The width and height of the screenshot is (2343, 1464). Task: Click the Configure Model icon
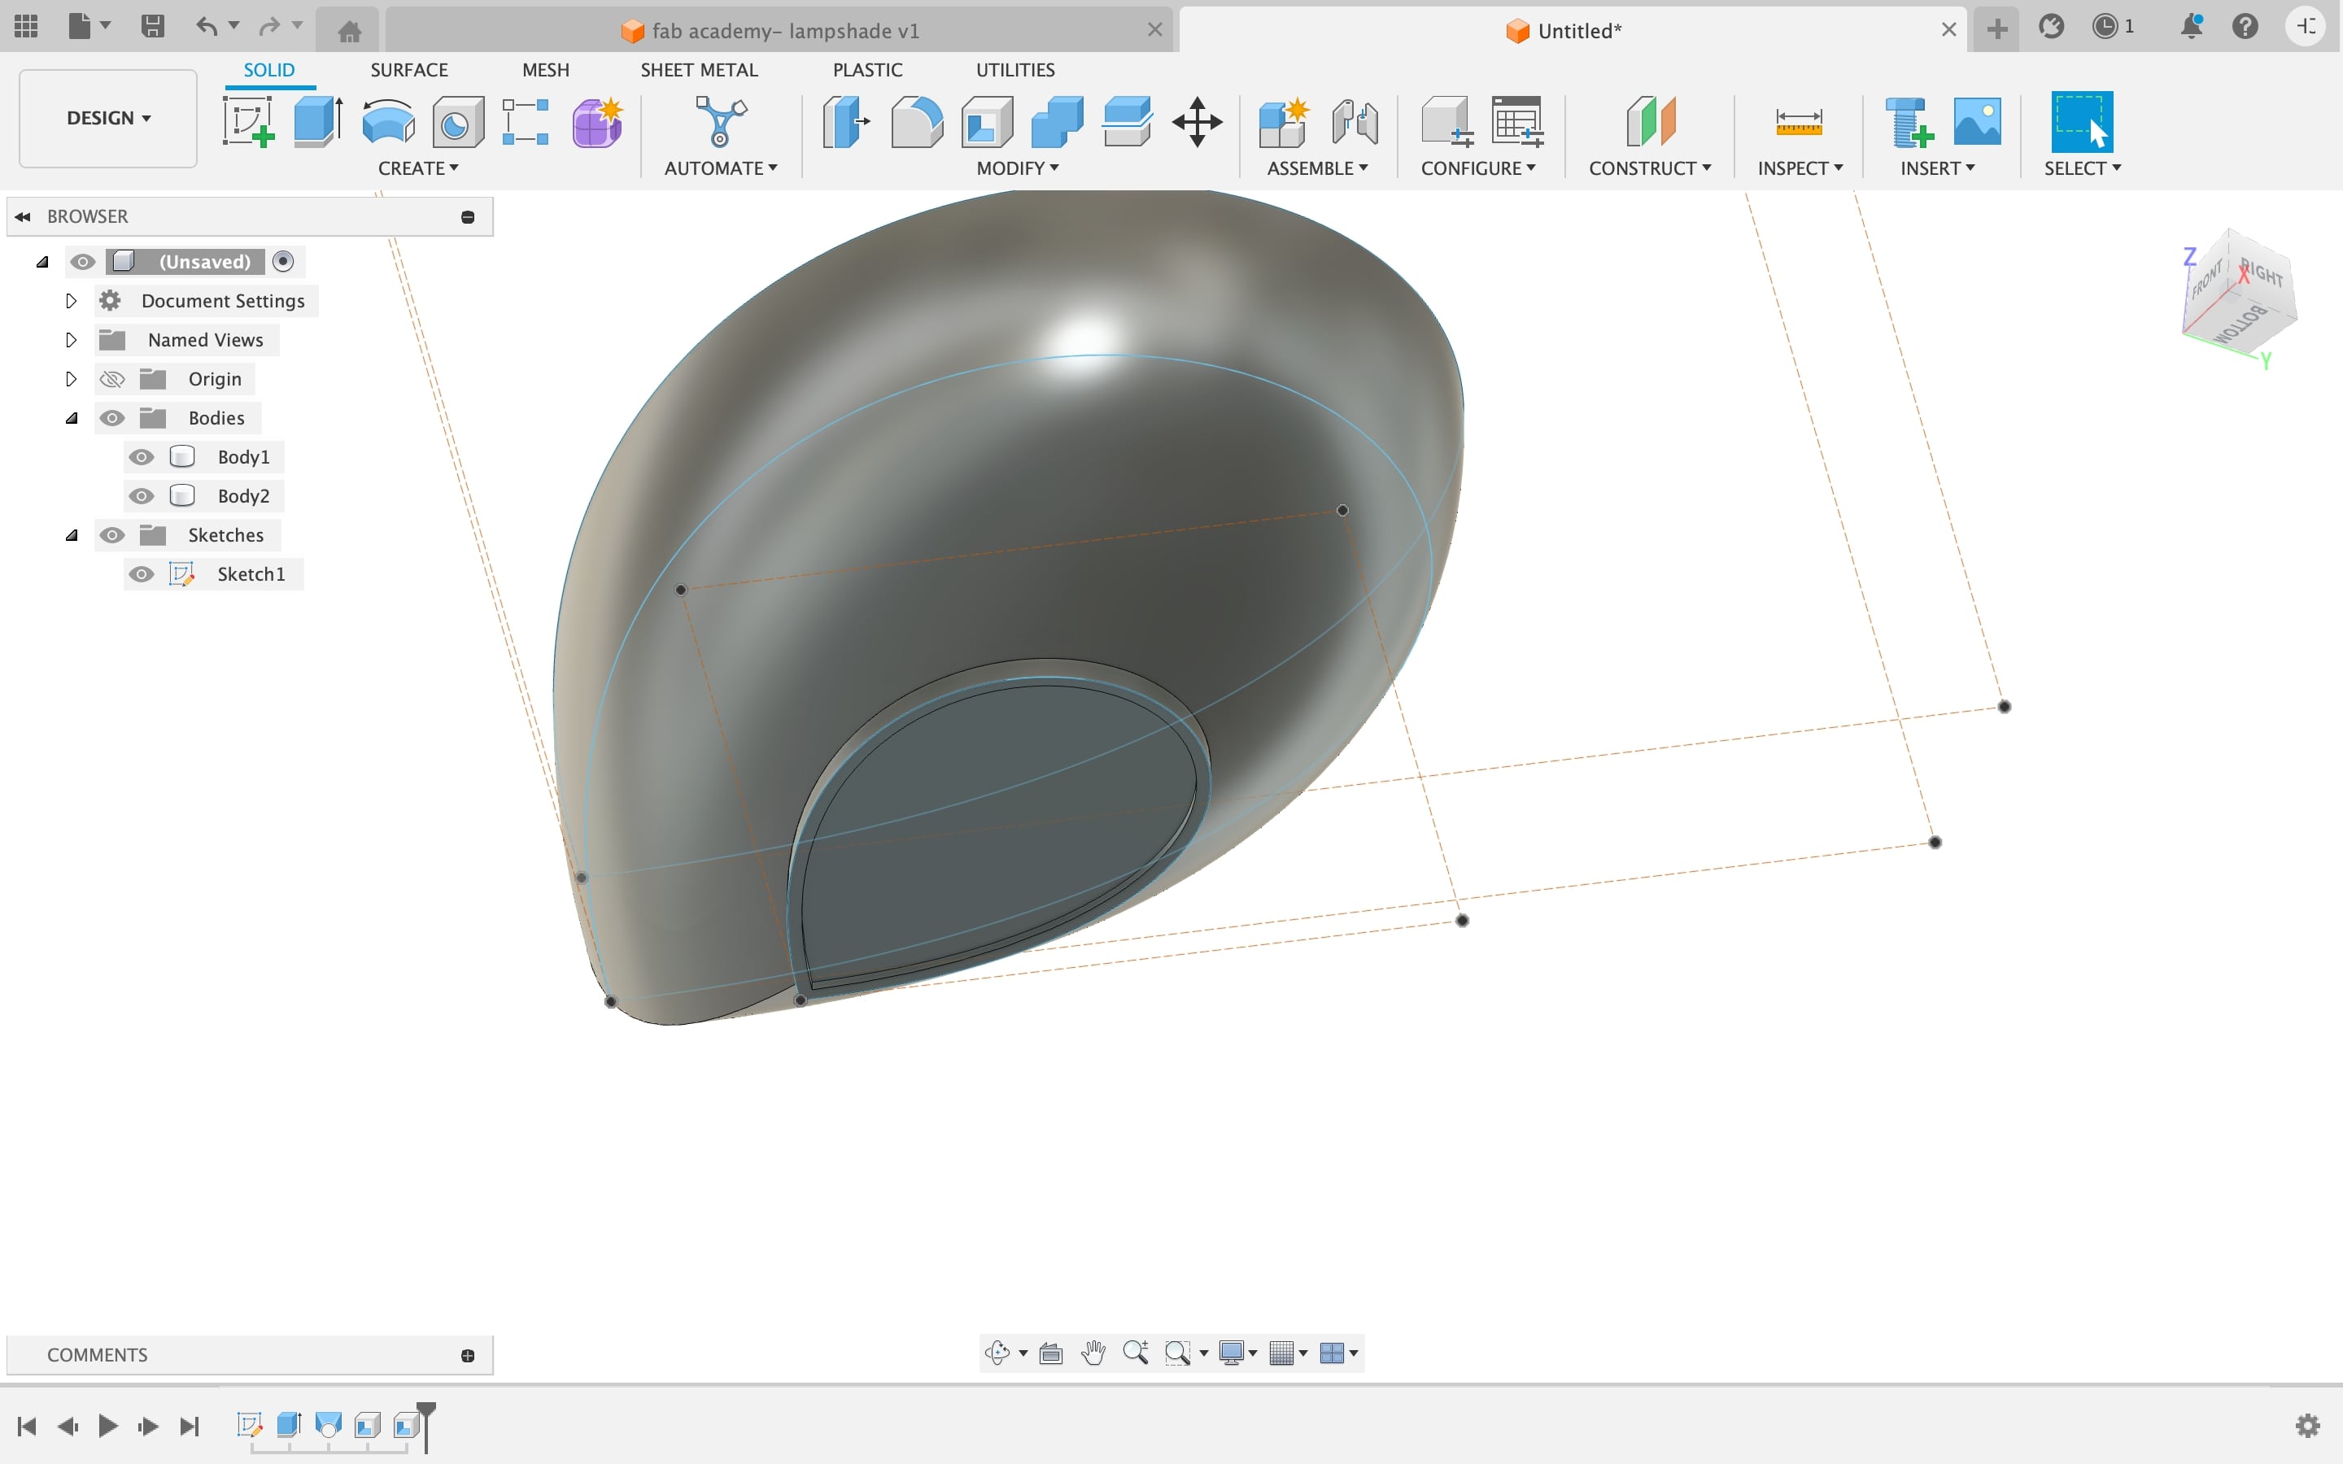click(1446, 122)
